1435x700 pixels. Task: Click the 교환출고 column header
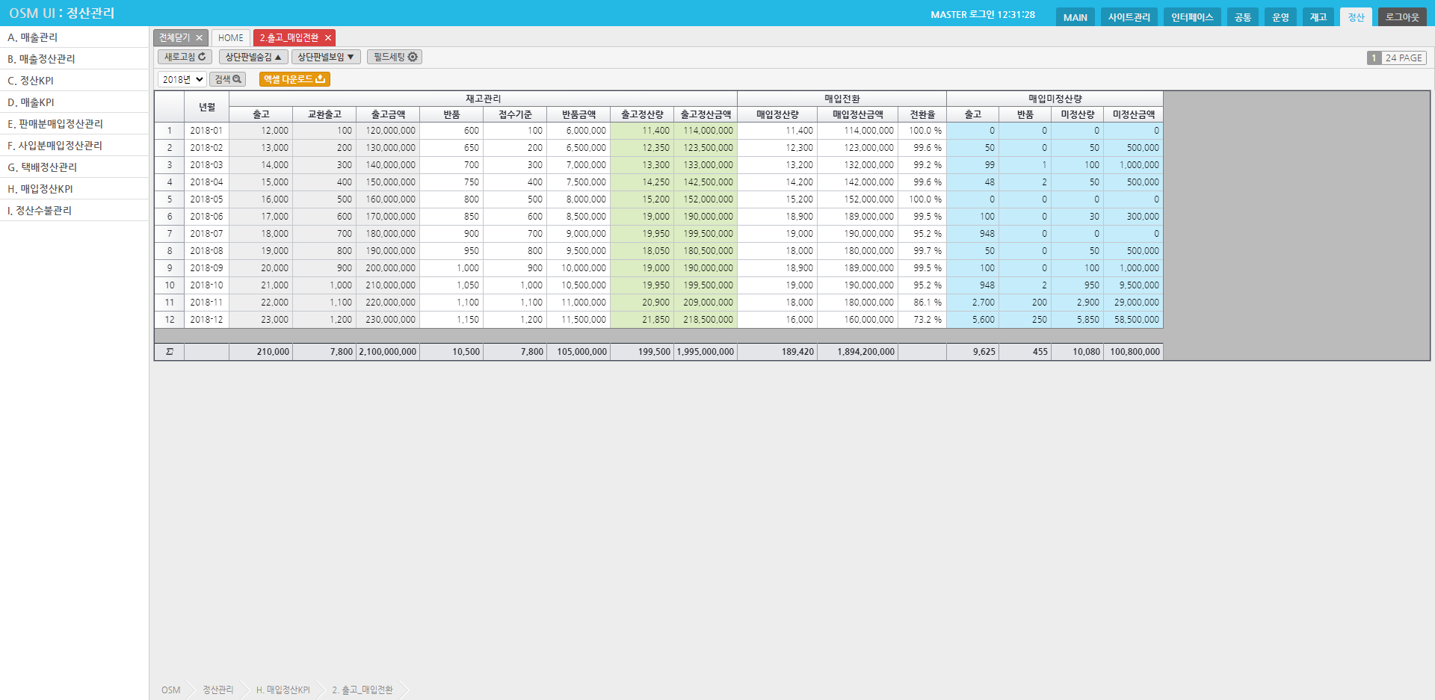click(x=324, y=114)
